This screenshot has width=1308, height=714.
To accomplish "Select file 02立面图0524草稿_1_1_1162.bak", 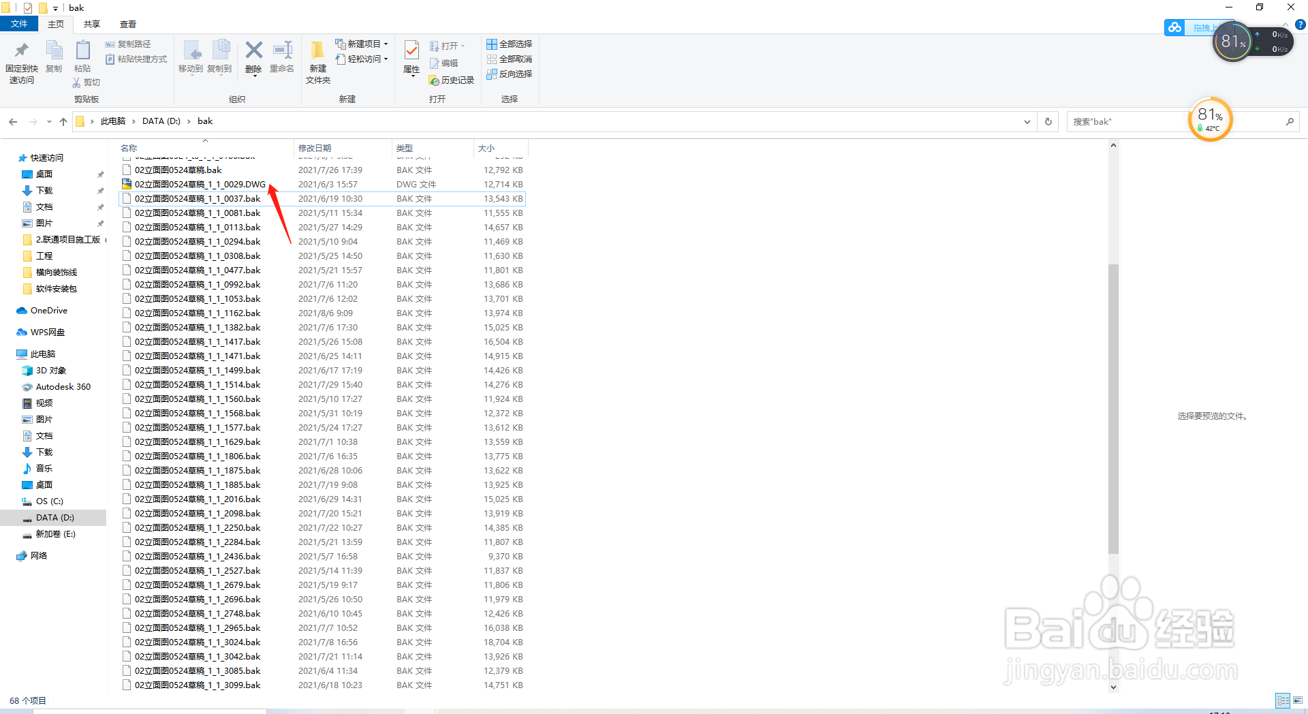I will tap(198, 313).
